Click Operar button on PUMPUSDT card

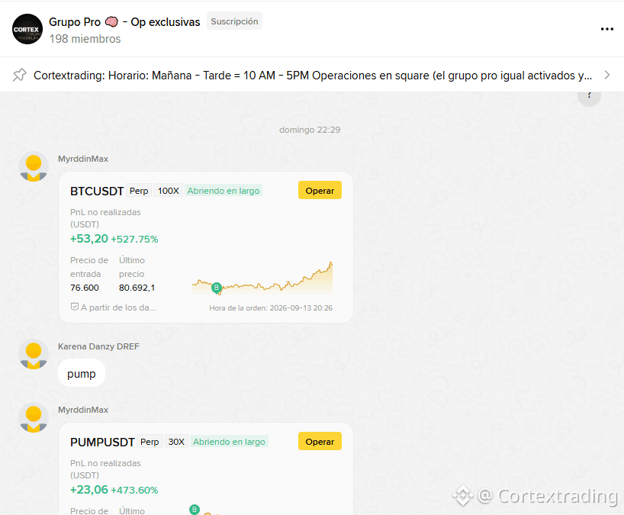(x=320, y=441)
